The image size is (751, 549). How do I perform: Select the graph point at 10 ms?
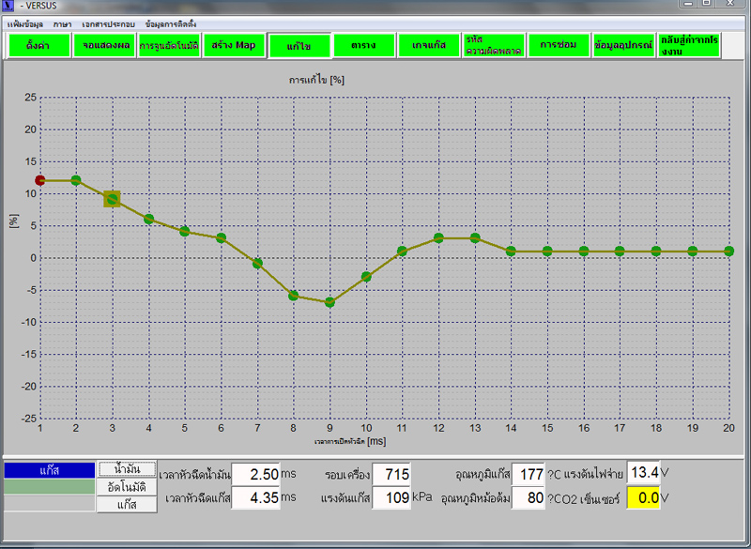pos(366,276)
